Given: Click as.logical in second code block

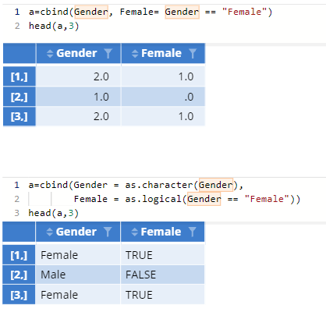Looking at the screenshot, I should click(x=153, y=199).
